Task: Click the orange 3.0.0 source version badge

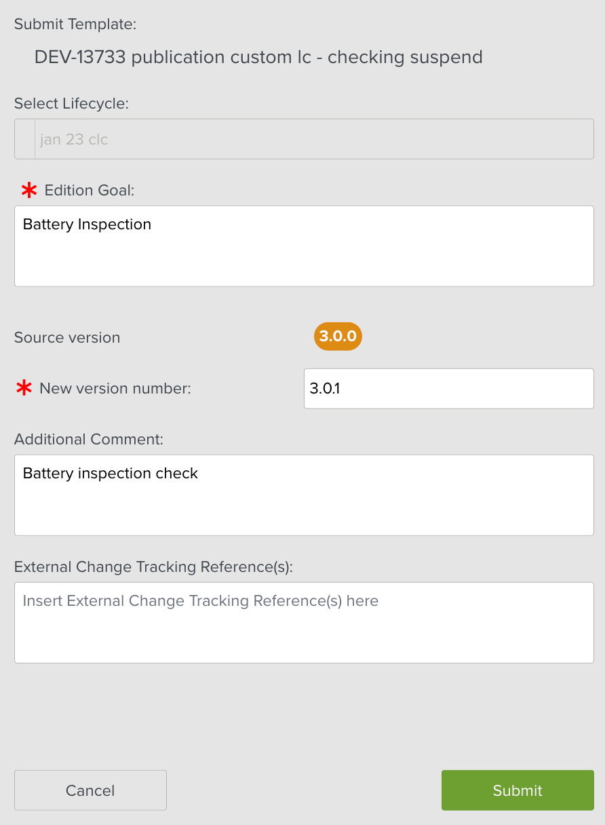Action: [337, 336]
